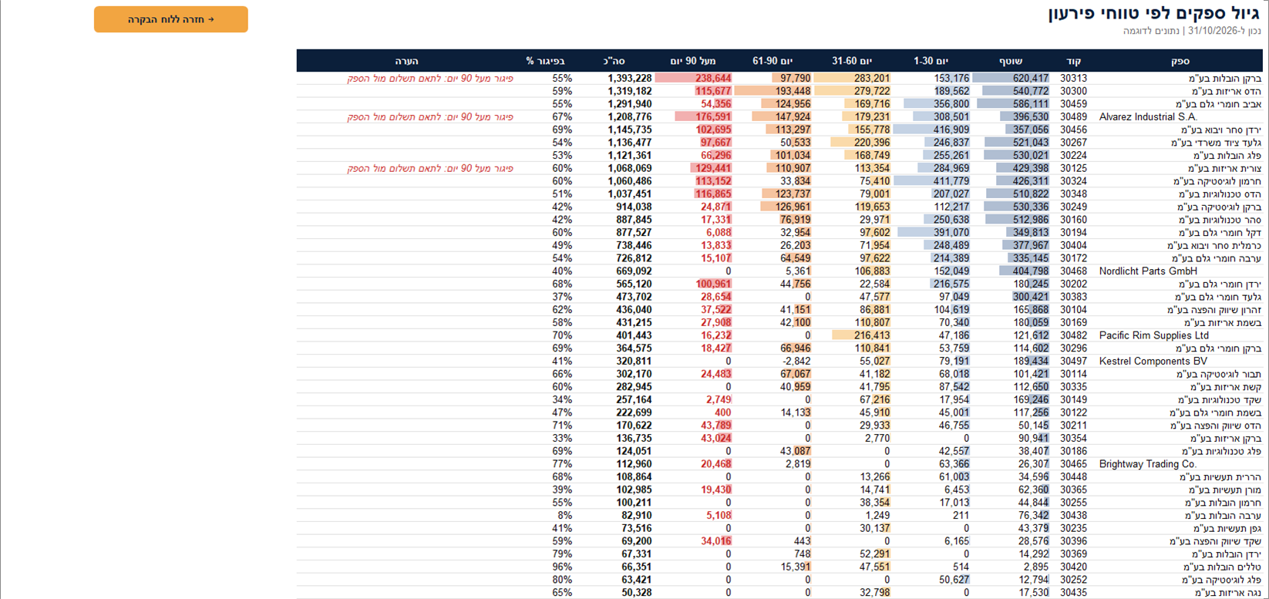The height and width of the screenshot is (599, 1269).
Task: Click the 'סה"כ' column header
Action: click(614, 61)
